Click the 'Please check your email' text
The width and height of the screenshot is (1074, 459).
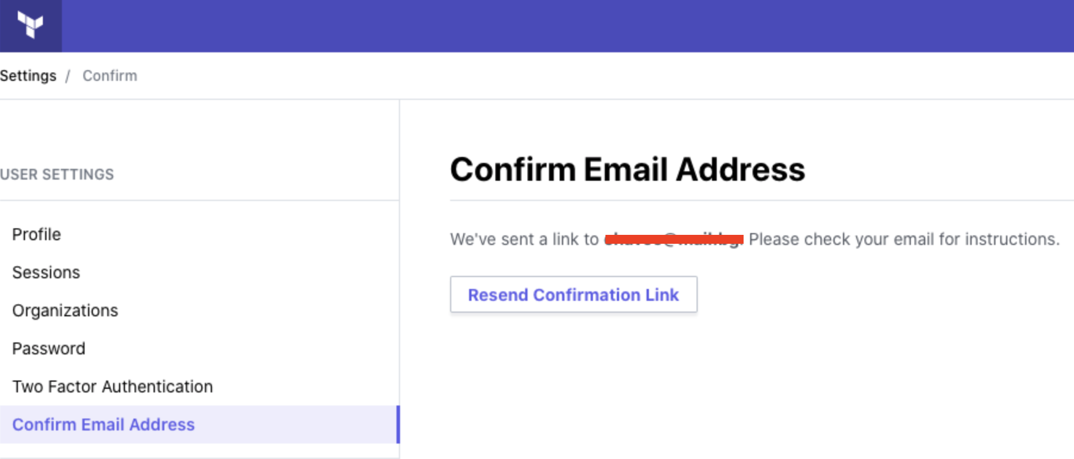(x=904, y=240)
